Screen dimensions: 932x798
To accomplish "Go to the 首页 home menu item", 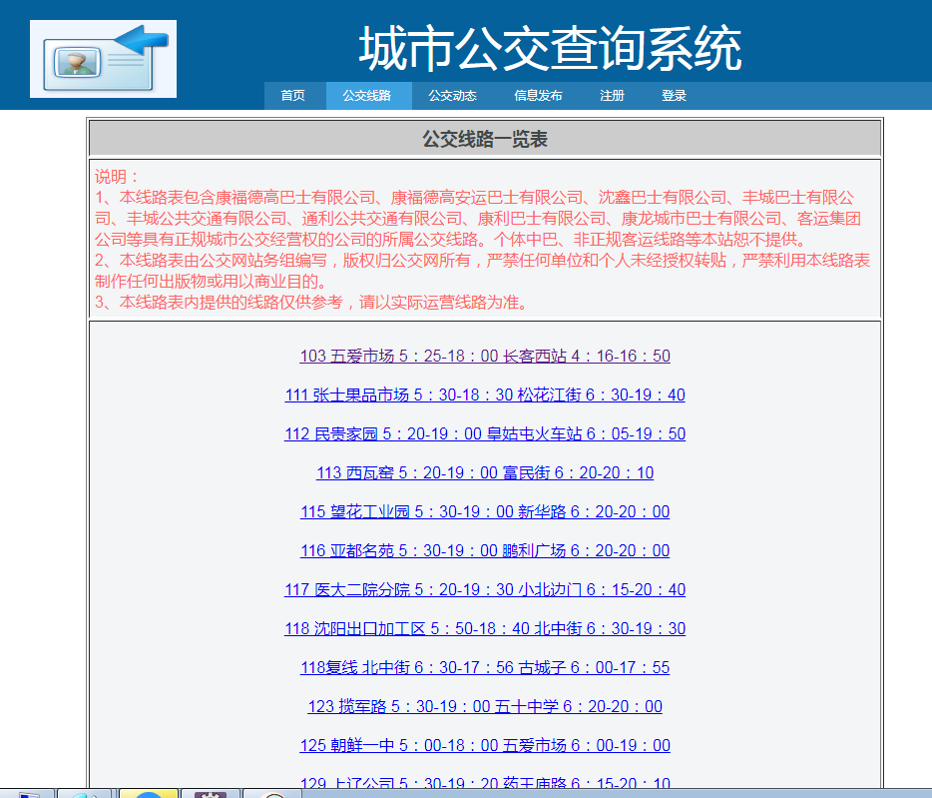I will [293, 96].
